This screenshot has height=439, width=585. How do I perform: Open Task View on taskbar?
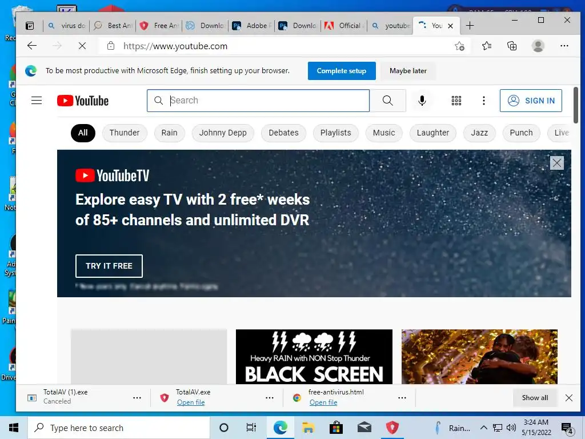click(x=251, y=428)
